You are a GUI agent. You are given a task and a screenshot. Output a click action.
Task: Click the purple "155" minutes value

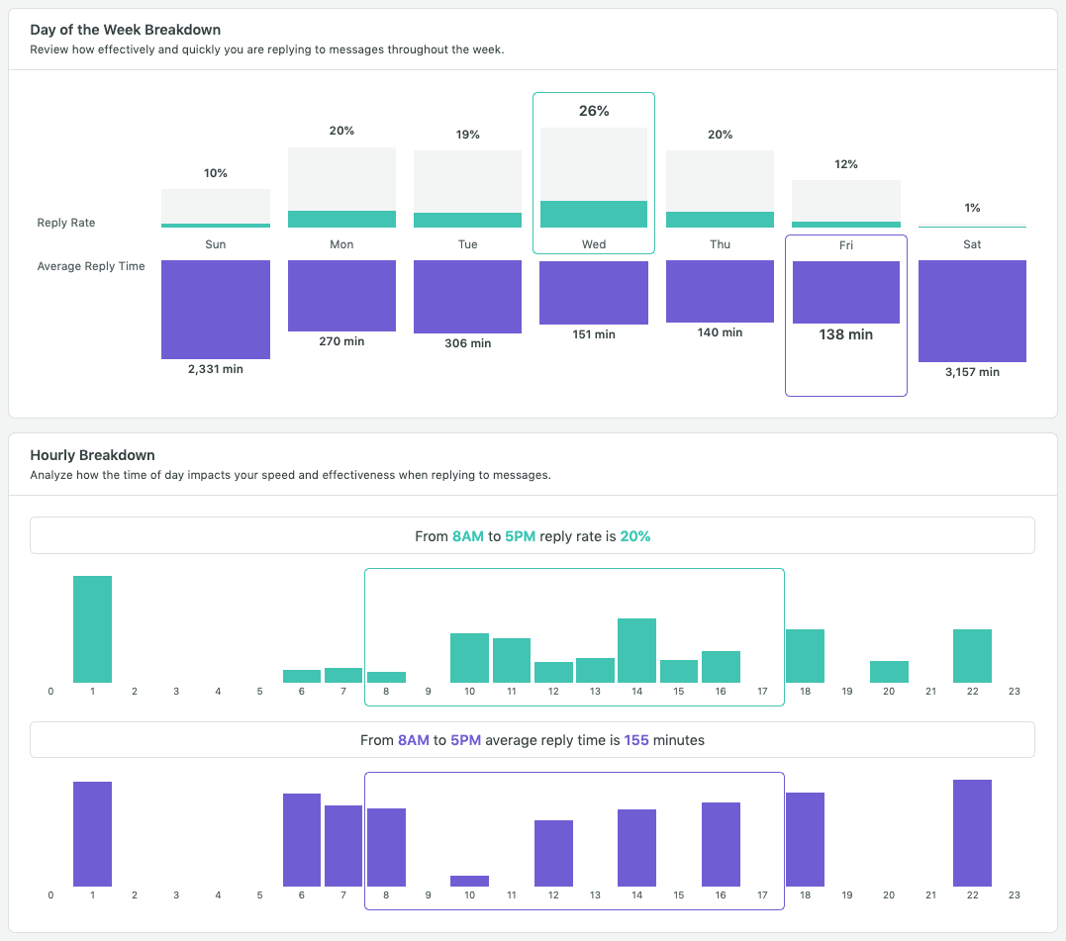click(636, 740)
